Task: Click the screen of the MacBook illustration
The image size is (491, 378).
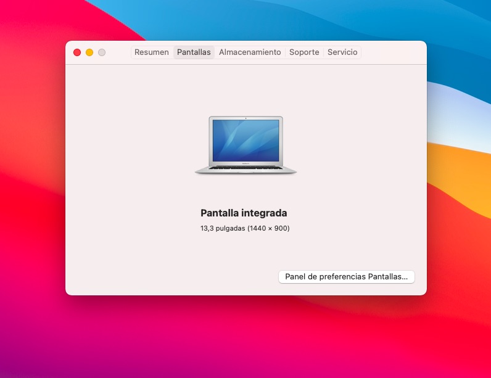Action: point(245,140)
